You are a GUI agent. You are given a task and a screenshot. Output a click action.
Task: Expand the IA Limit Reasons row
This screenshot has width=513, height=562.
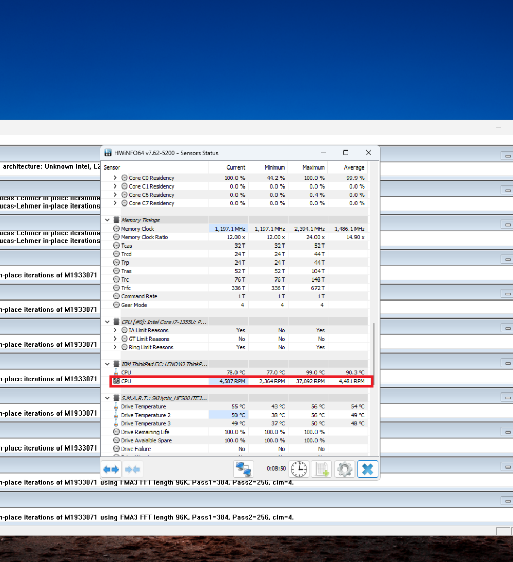[115, 330]
